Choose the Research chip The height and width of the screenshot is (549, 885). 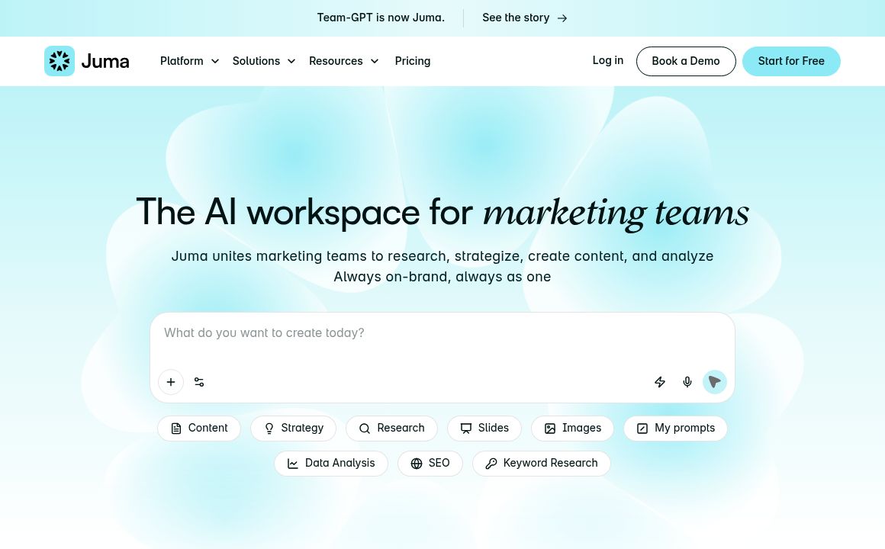391,429
